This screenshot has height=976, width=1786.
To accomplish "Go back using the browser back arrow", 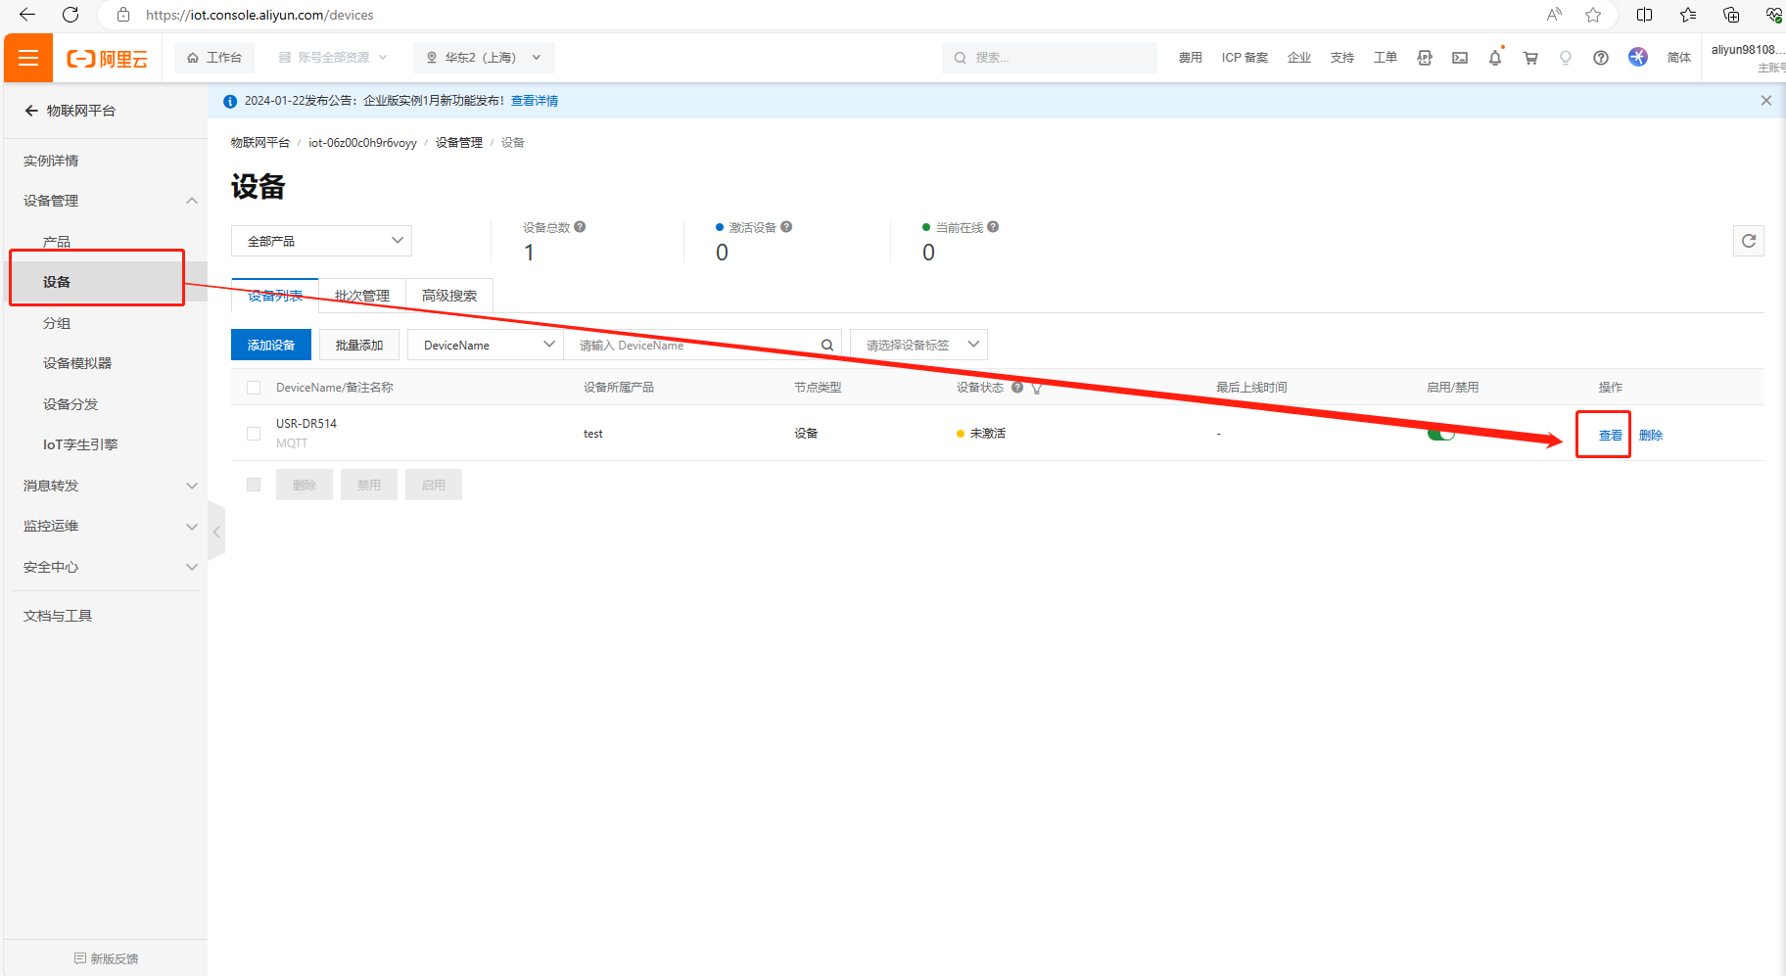I will click(x=27, y=15).
